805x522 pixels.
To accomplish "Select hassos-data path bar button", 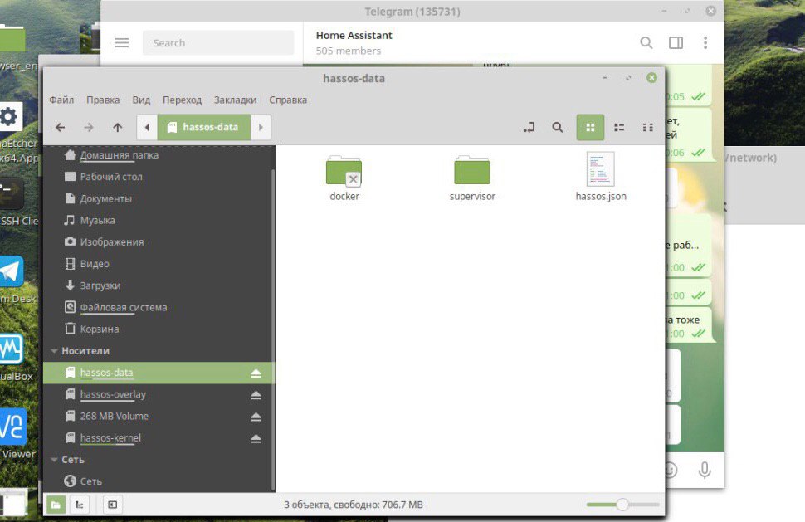I will tap(204, 127).
